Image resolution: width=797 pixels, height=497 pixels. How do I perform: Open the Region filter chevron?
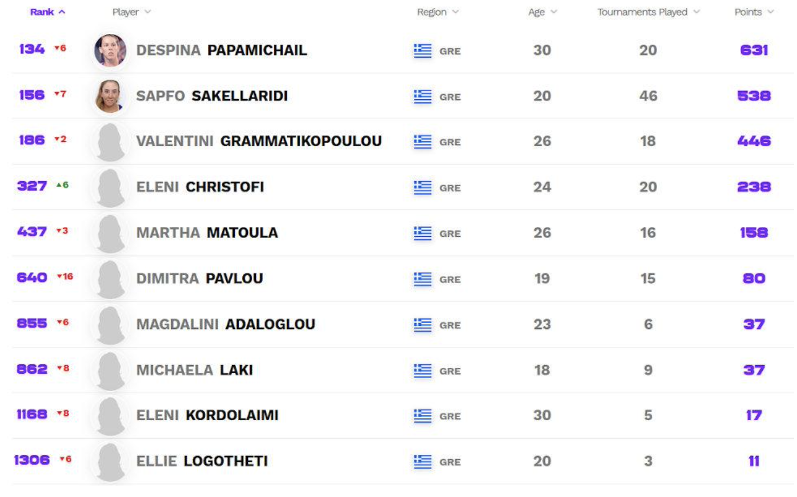click(x=456, y=12)
